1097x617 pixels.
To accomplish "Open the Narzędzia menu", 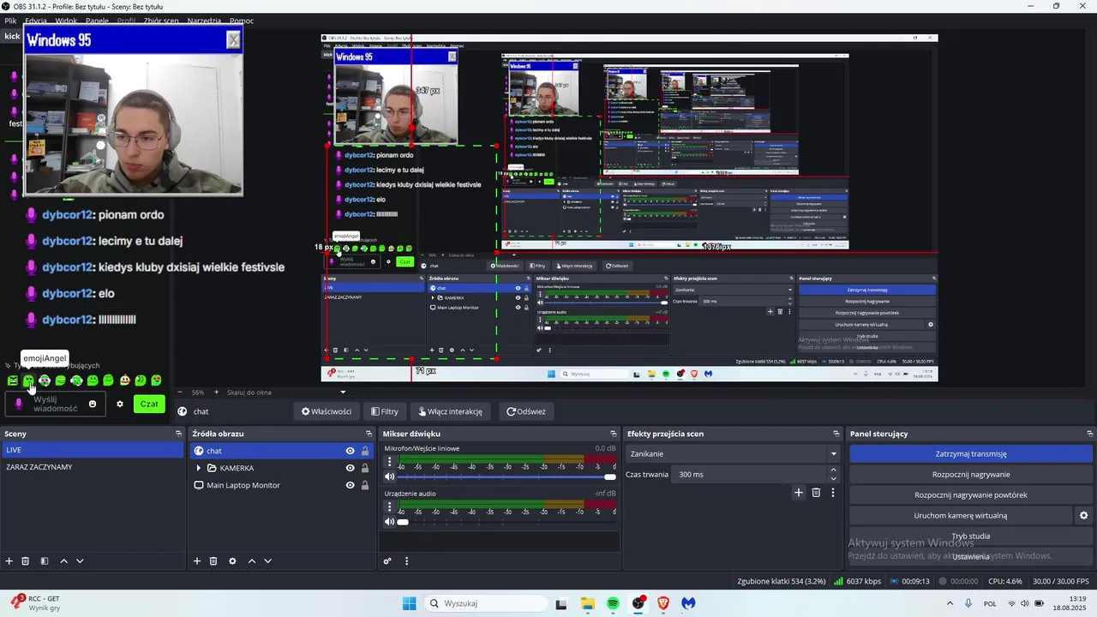I will 204,20.
